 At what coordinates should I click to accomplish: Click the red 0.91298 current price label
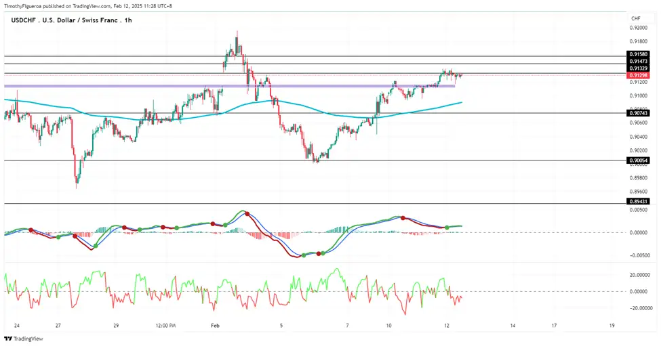click(x=638, y=75)
